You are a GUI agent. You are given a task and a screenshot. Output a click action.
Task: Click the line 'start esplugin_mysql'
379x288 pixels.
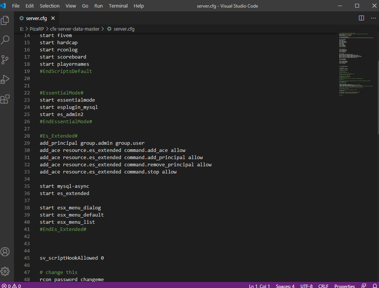(69, 107)
